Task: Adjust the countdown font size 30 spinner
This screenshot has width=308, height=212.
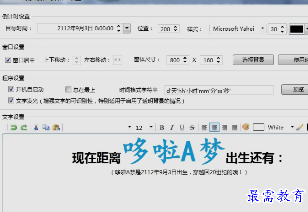Action: click(282, 29)
